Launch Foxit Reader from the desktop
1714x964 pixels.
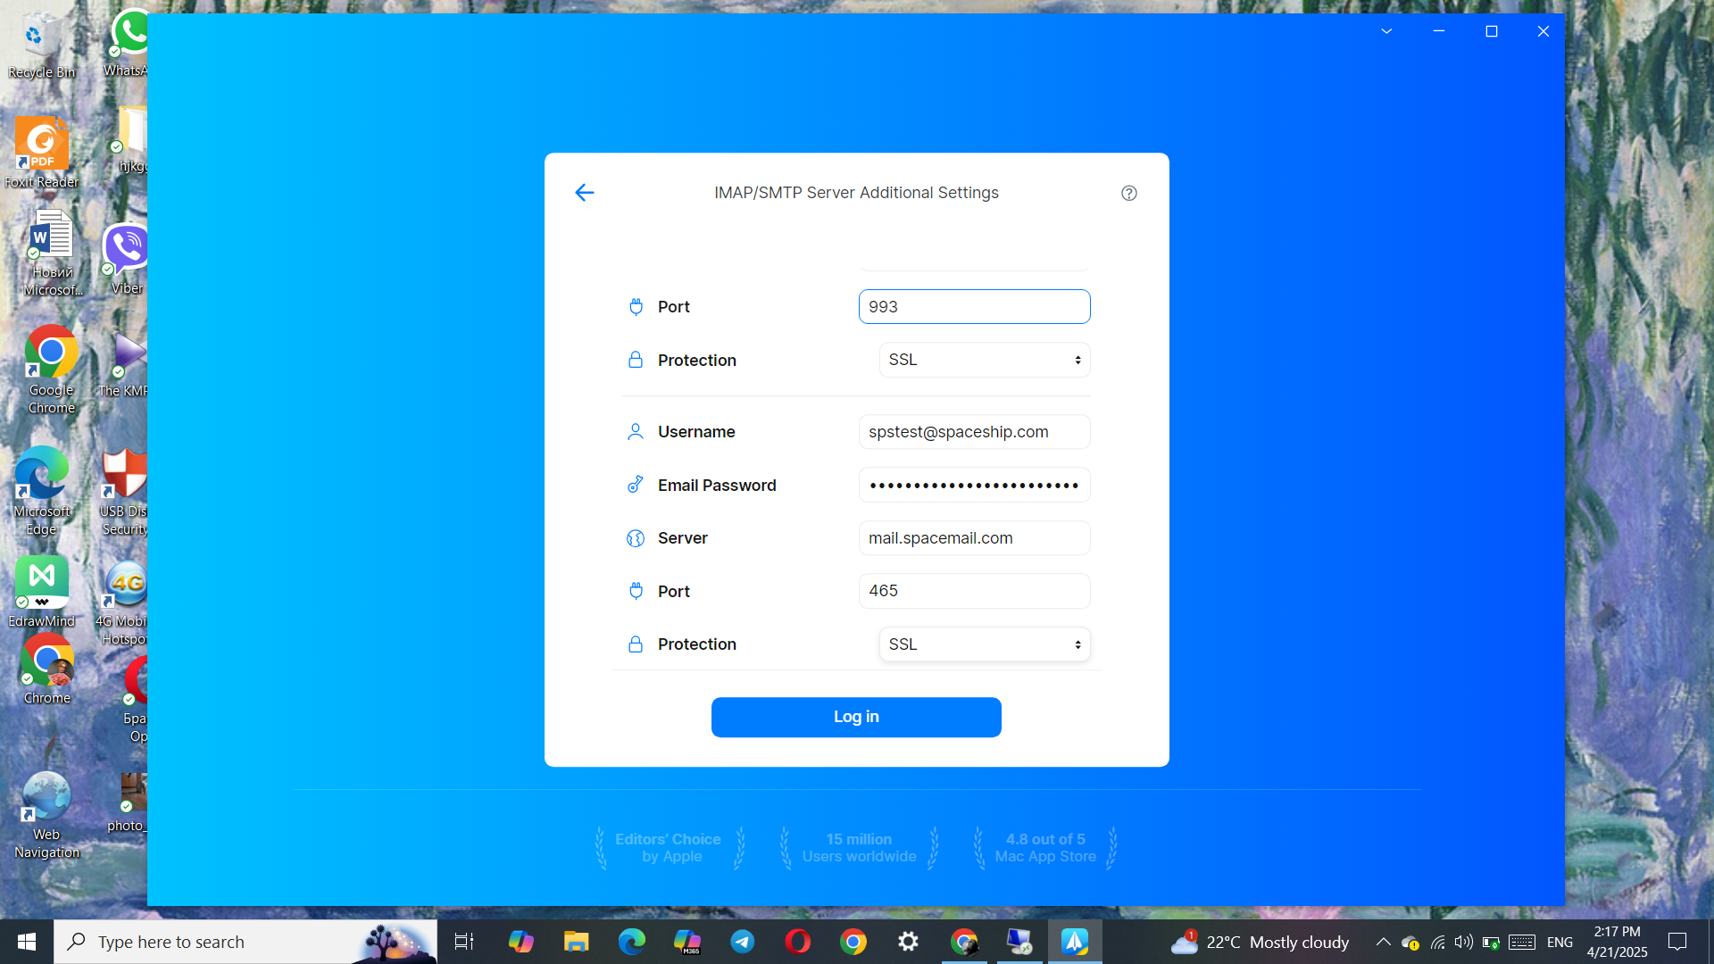click(x=41, y=143)
